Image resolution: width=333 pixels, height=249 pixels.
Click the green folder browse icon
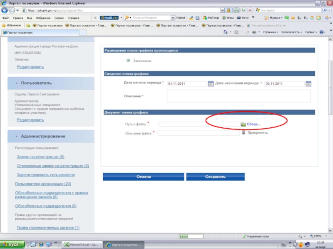(244, 124)
